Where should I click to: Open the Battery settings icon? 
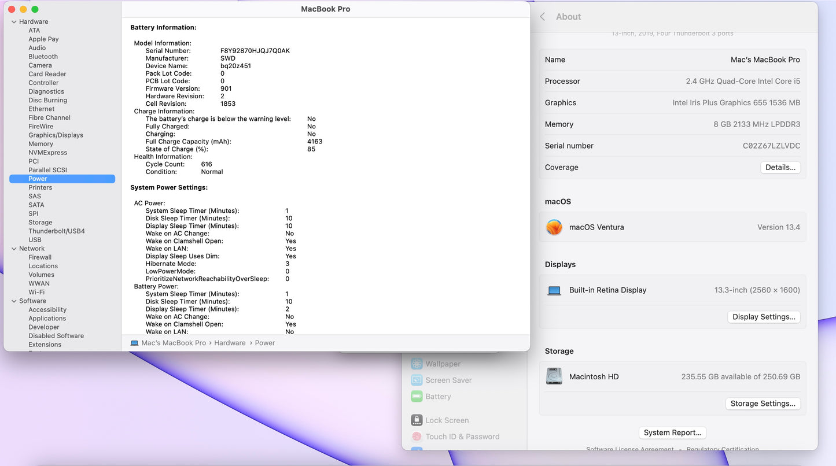click(x=417, y=397)
